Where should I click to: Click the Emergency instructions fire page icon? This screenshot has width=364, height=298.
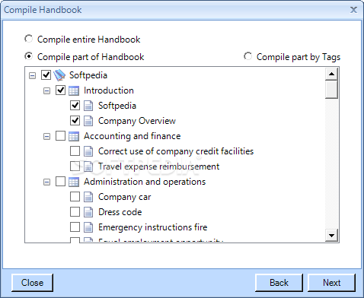(x=88, y=227)
